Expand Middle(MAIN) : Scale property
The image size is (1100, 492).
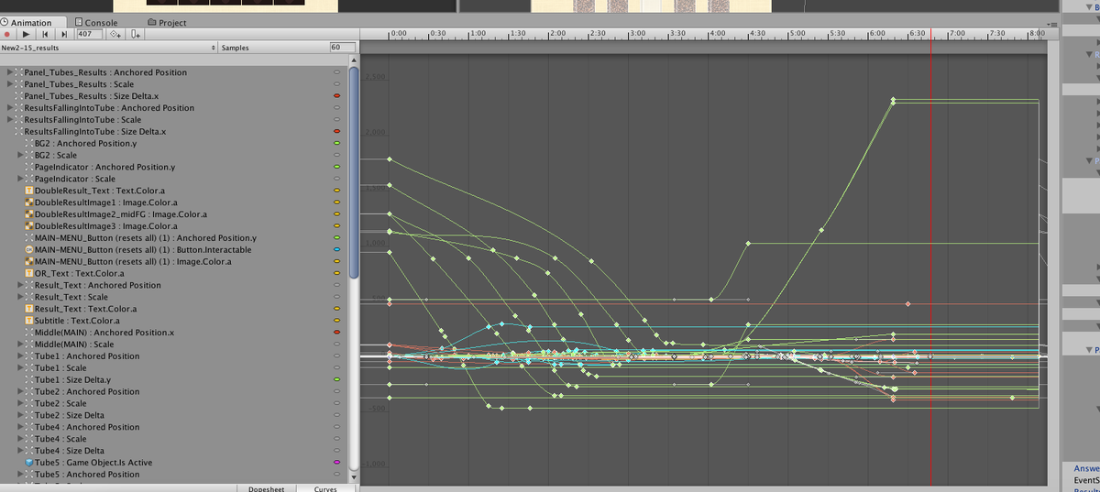[x=20, y=344]
